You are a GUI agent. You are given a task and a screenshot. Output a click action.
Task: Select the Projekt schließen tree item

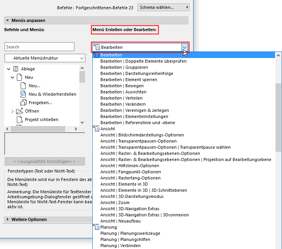click(41, 120)
